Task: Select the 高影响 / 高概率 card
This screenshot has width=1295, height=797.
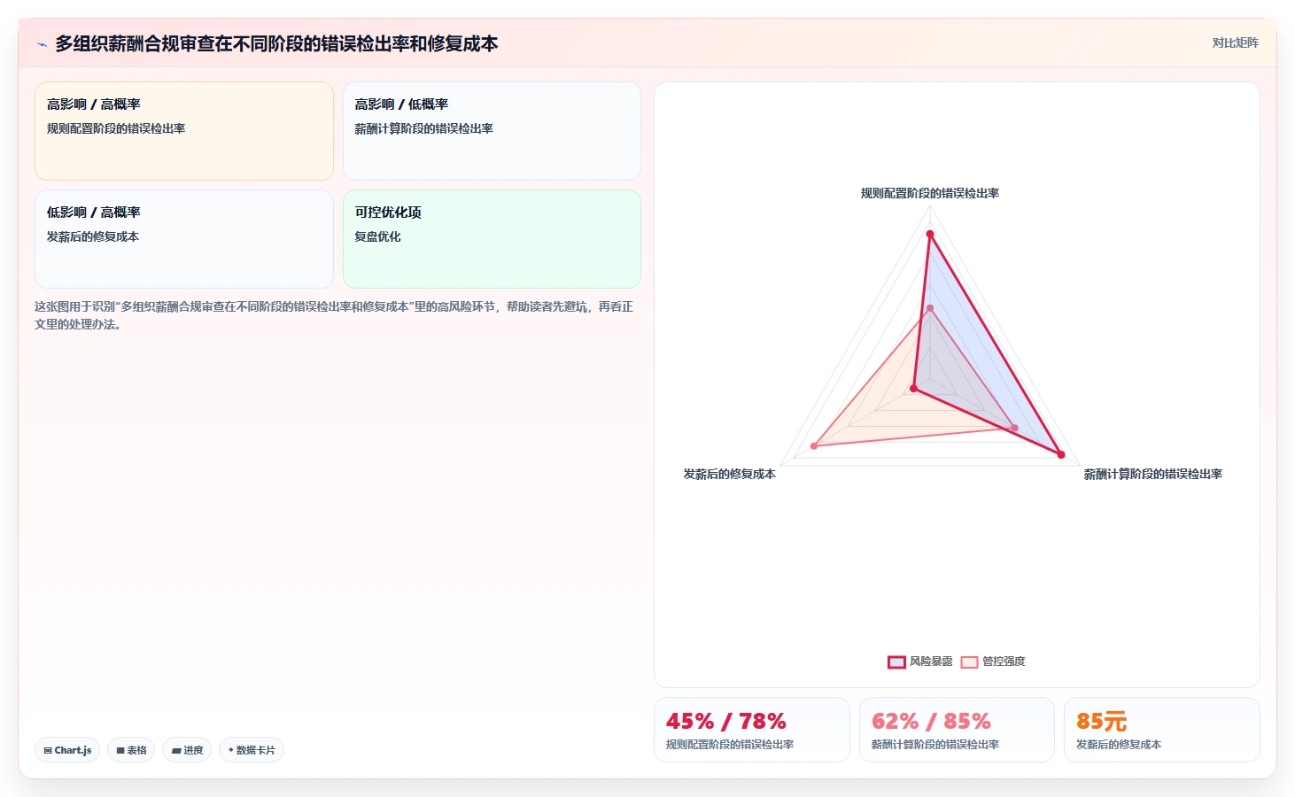Action: 184,131
